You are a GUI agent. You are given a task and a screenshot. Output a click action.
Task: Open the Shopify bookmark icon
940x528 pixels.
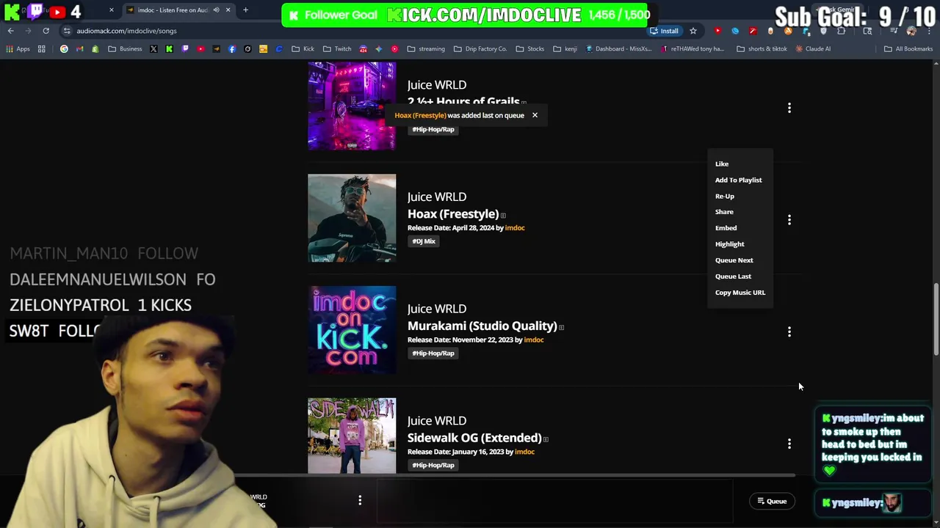(95, 49)
